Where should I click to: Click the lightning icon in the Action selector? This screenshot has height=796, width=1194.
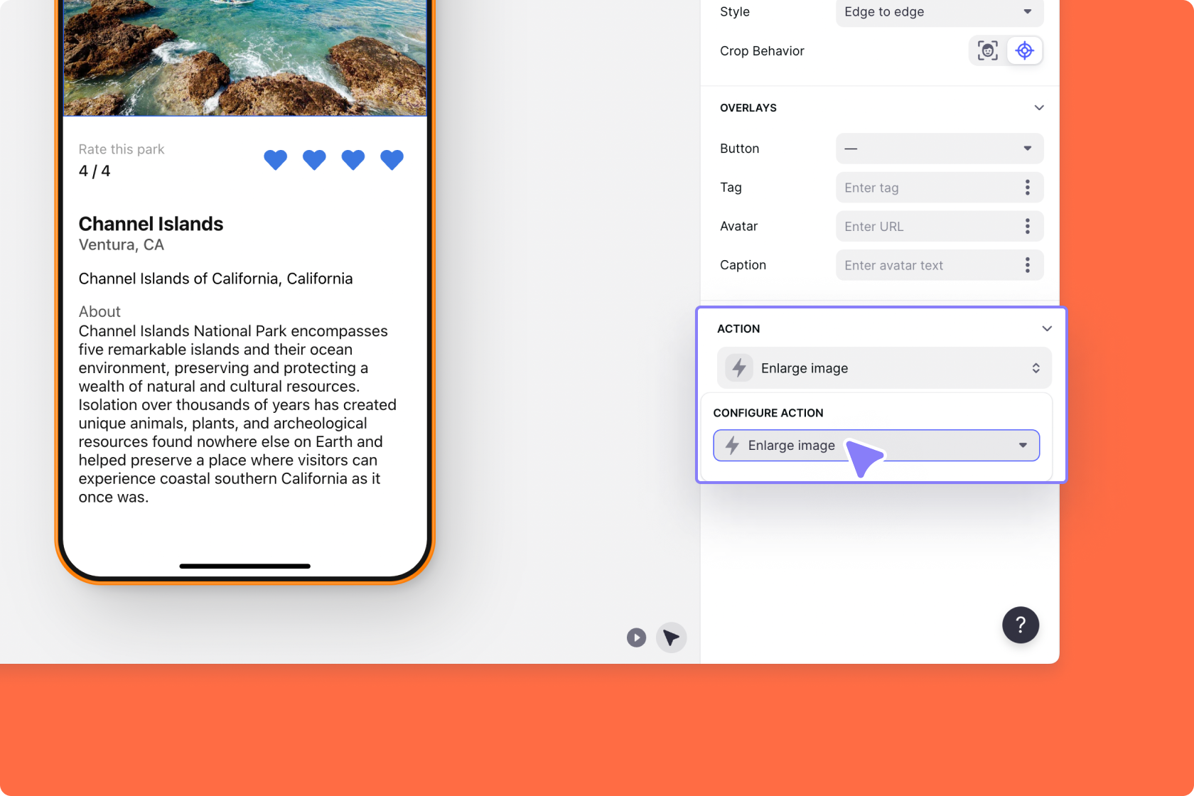[738, 367]
